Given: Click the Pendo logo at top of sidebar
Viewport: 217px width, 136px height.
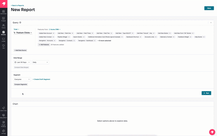Looking at the screenshot, I should tap(4, 4).
